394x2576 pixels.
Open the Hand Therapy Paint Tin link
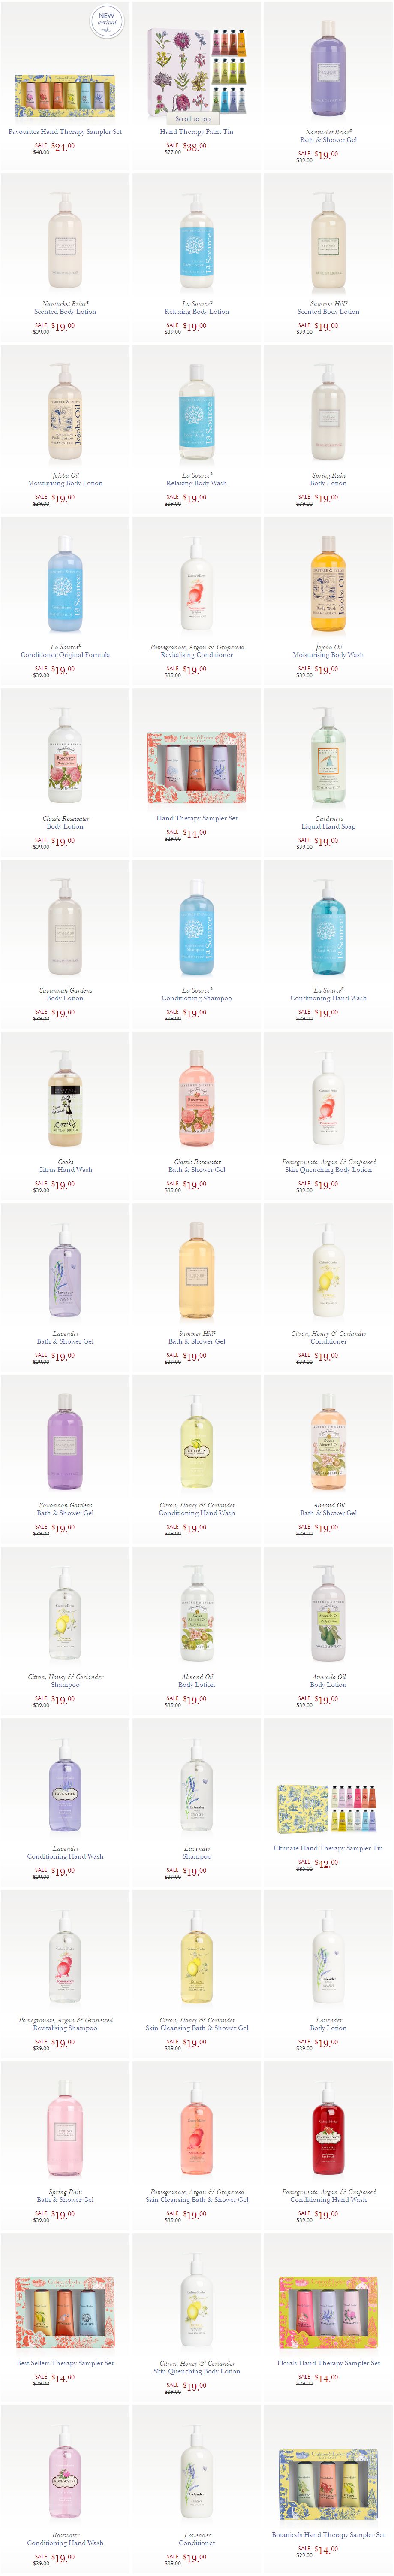pos(197,131)
